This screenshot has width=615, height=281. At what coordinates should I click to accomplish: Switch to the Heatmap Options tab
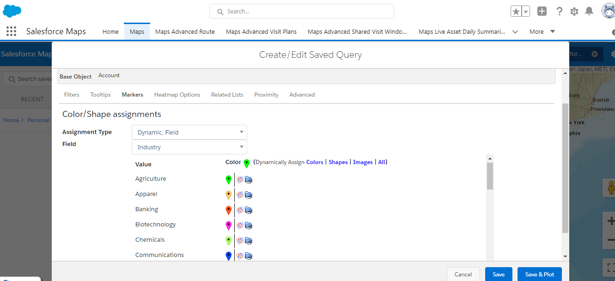[177, 94]
